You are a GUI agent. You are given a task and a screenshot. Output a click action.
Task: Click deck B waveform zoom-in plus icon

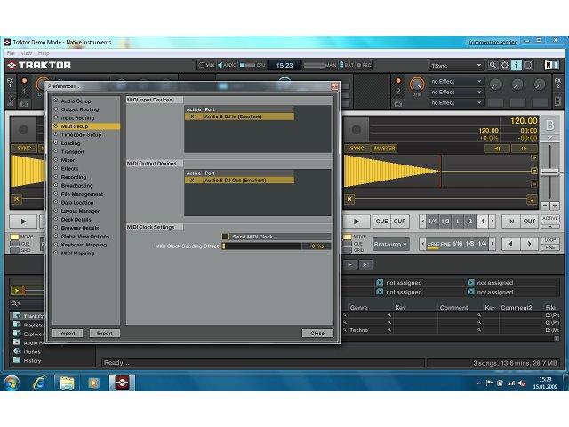point(533,157)
